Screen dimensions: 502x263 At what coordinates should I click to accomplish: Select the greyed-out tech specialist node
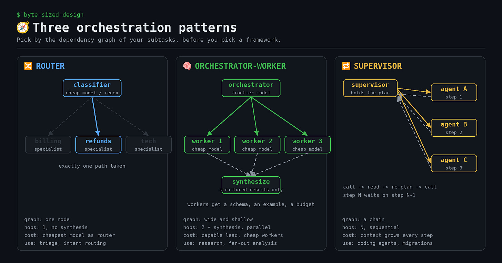pyautogui.click(x=149, y=145)
